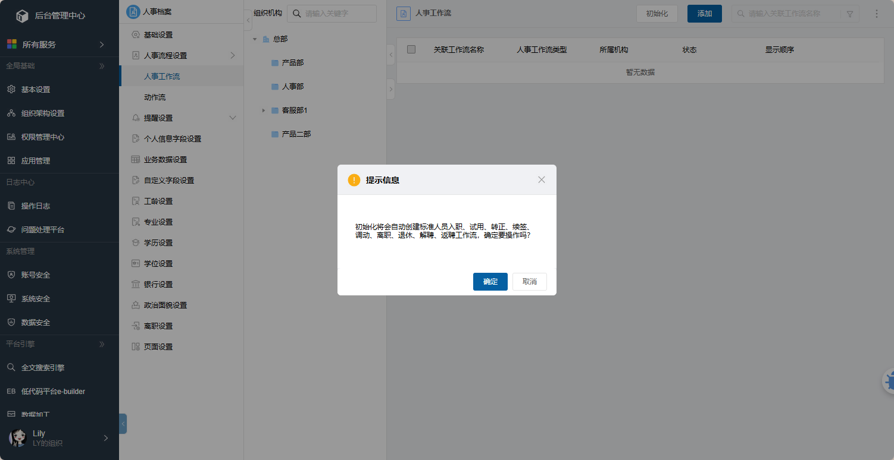Collapse the 总部 tree node
This screenshot has height=460, width=894.
tap(255, 39)
